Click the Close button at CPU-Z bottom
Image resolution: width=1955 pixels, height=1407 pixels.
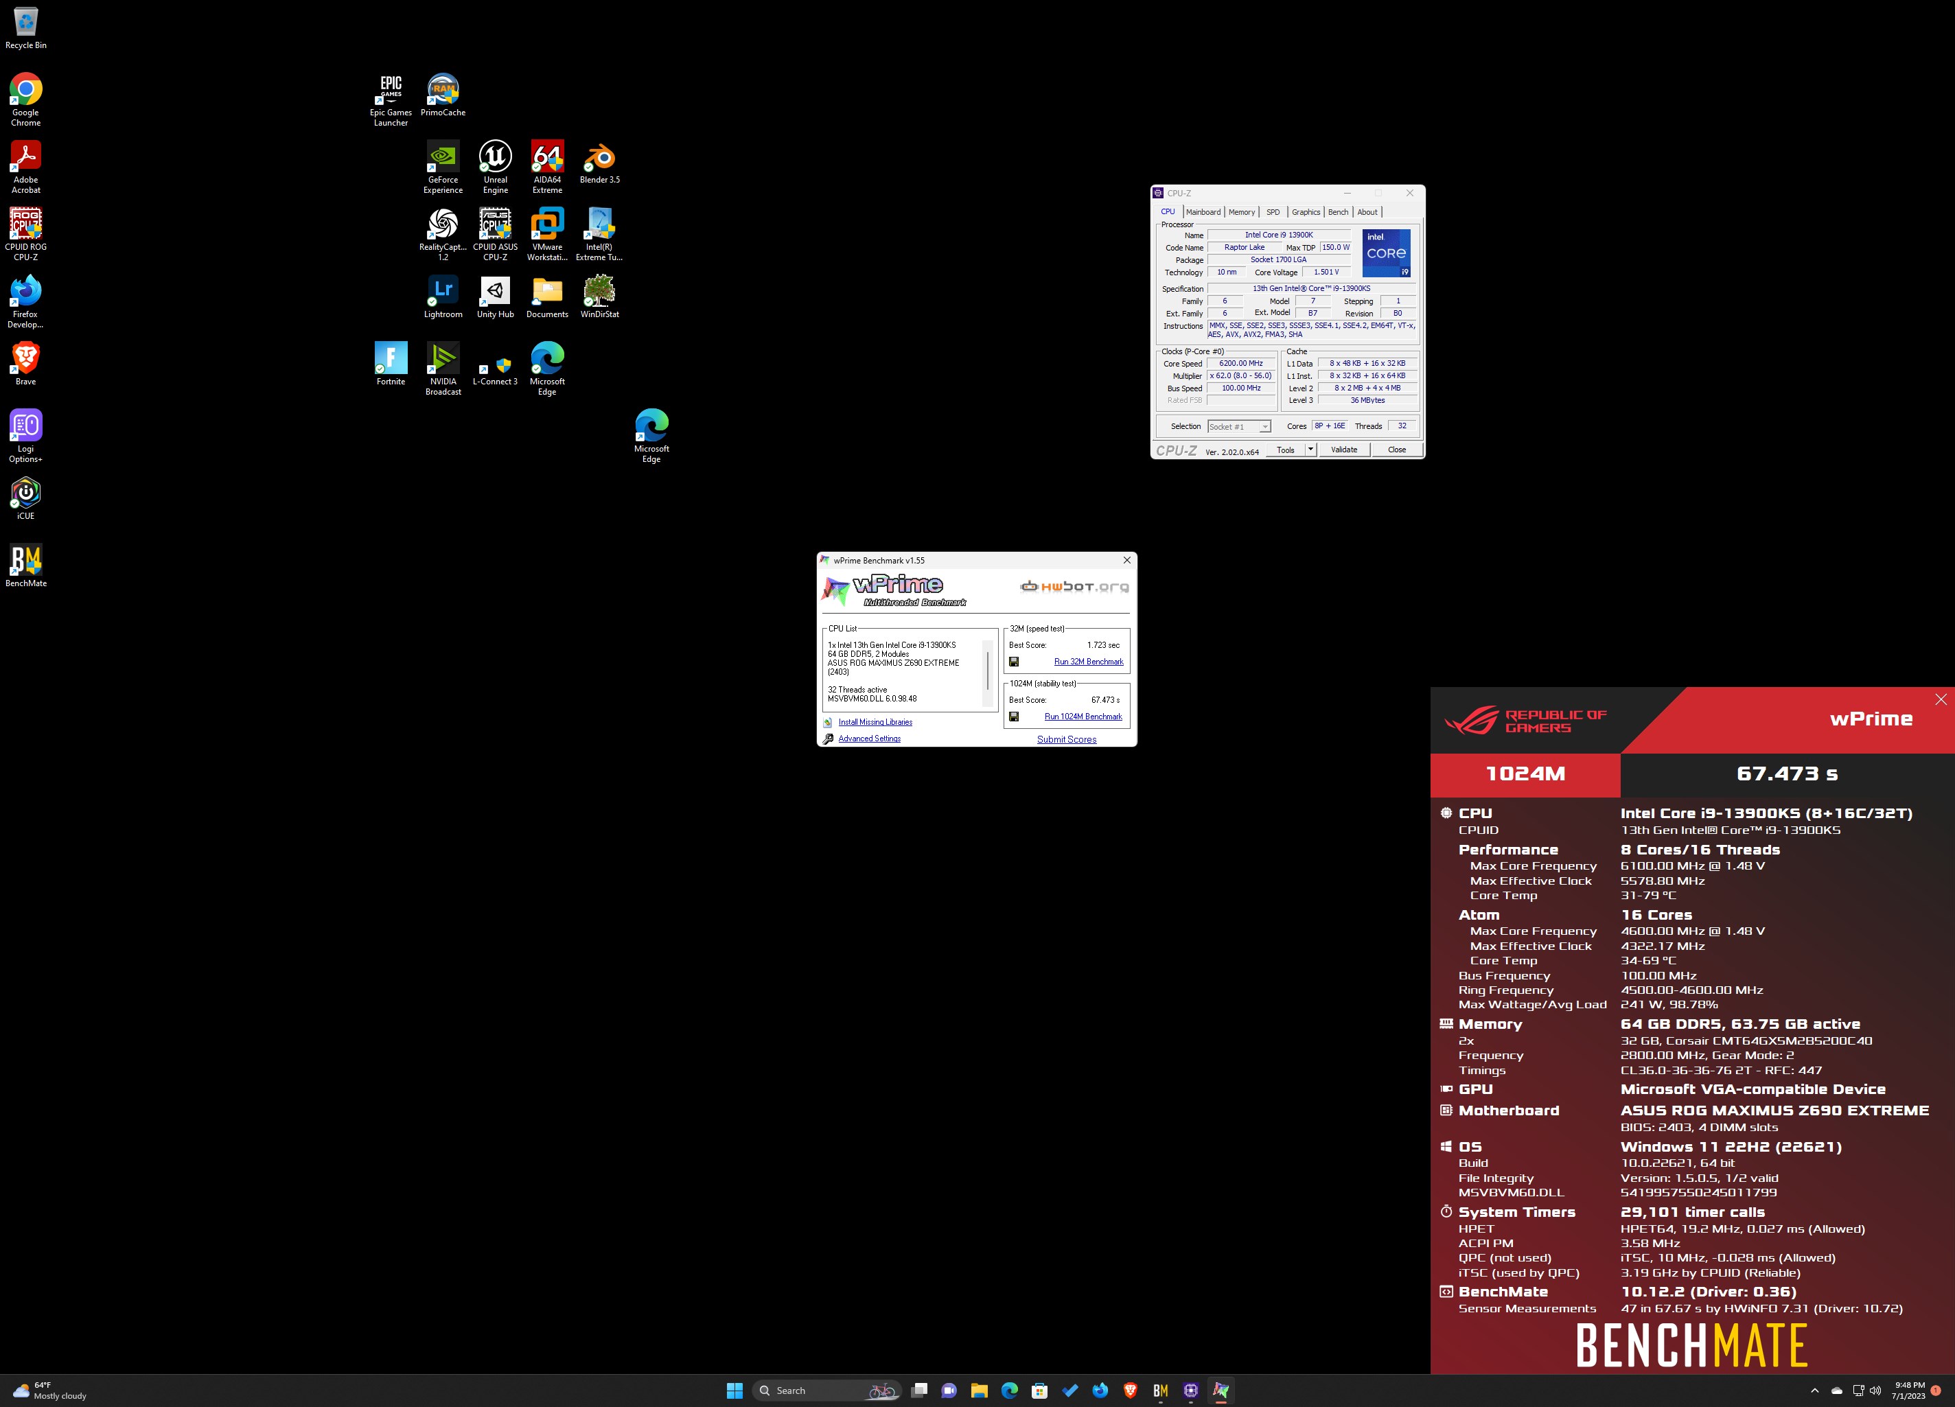1396,450
